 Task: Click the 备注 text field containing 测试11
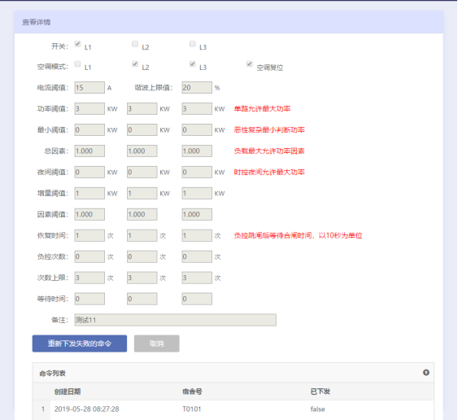(x=175, y=320)
